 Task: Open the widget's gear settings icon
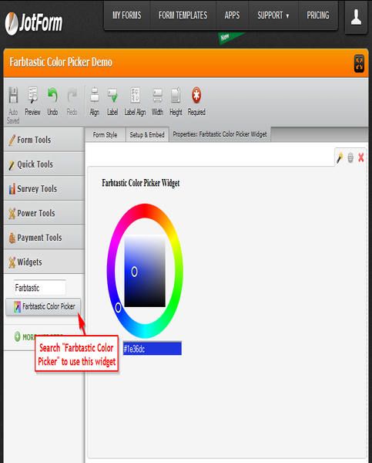coord(350,157)
